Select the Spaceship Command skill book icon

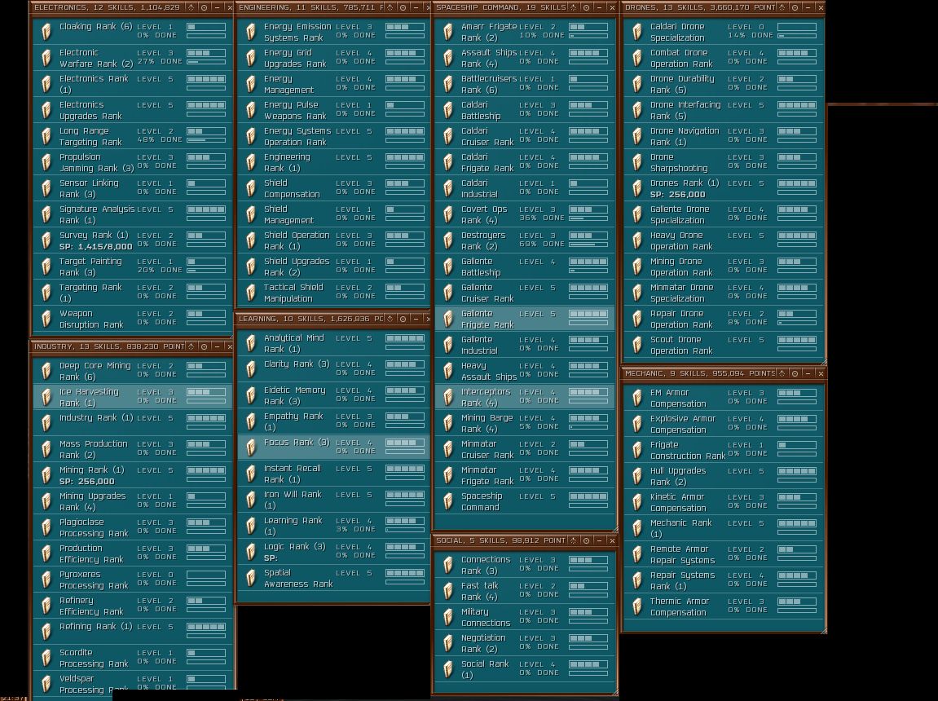coord(449,501)
